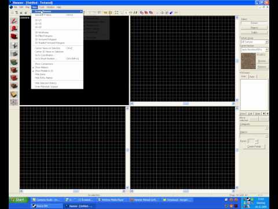Switch to the Auto visgroups tab
This screenshot has height=209, width=278.
(252, 77)
